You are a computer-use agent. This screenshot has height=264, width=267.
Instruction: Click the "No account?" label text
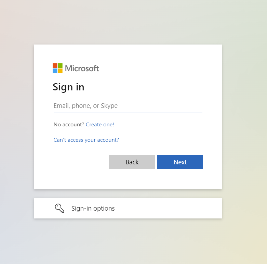pyautogui.click(x=69, y=125)
